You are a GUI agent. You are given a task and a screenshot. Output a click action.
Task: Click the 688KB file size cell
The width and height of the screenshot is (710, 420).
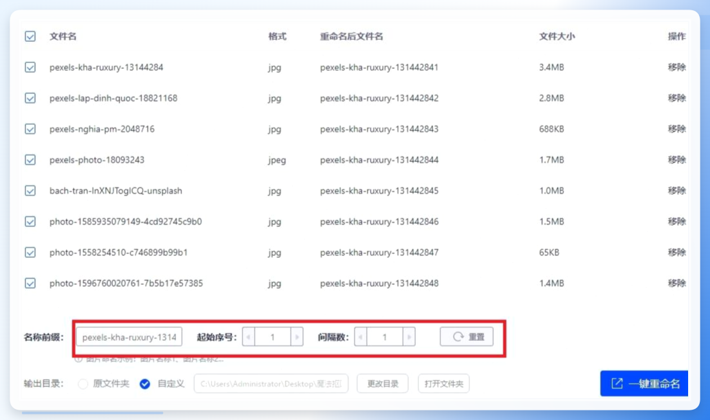pos(552,129)
